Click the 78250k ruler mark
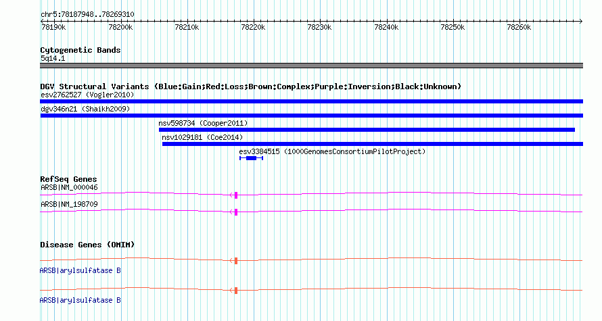This screenshot has width=602, height=321. [x=453, y=27]
